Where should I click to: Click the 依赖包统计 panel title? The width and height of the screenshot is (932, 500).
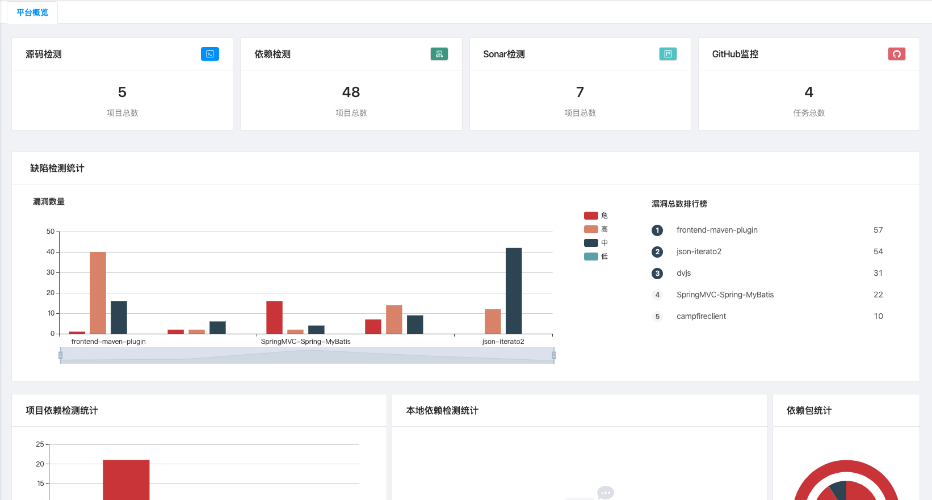tap(809, 410)
